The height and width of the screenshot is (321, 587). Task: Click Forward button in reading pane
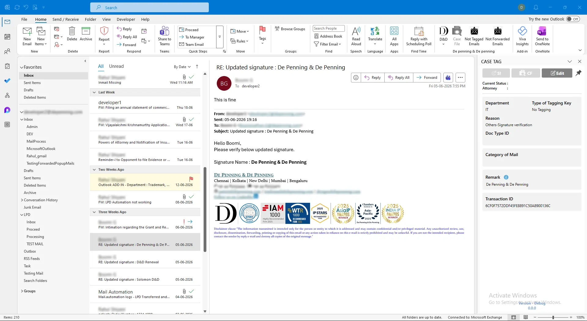[x=427, y=78]
